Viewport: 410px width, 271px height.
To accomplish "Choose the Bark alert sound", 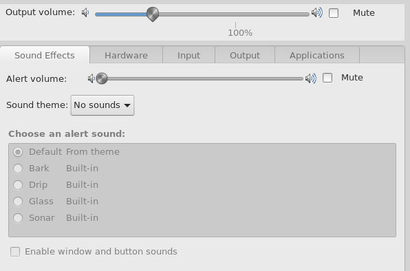I will coord(18,169).
